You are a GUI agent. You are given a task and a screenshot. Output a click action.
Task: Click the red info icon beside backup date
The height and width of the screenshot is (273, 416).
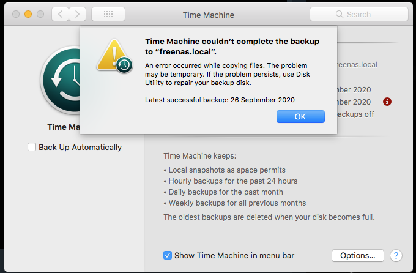tap(387, 102)
